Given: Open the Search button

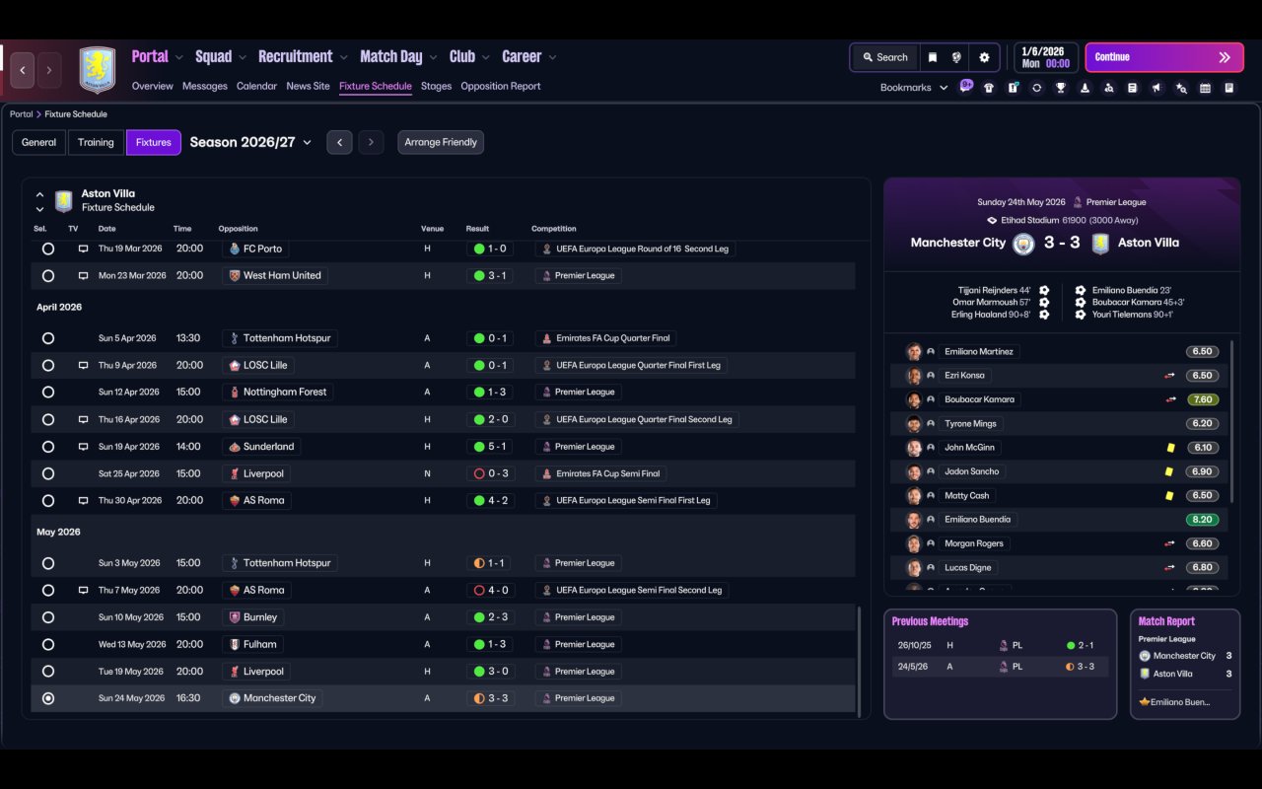Looking at the screenshot, I should pyautogui.click(x=884, y=57).
